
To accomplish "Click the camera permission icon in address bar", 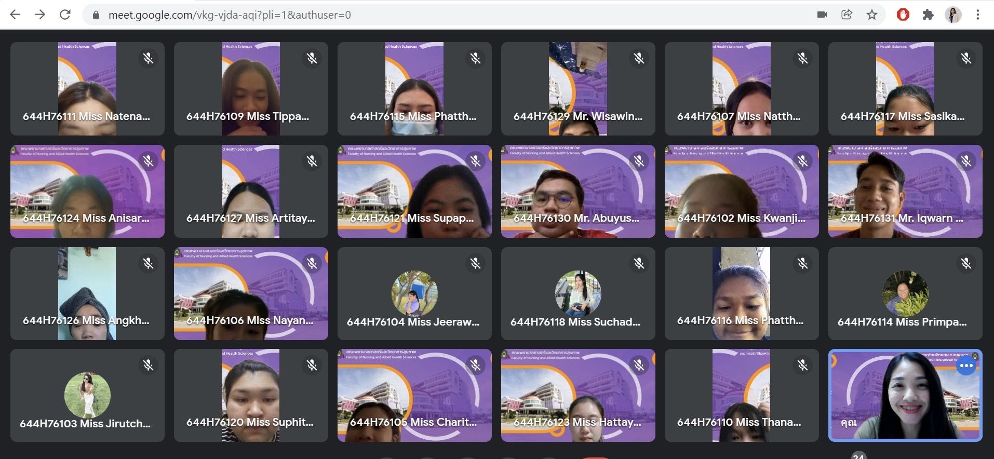I will pos(822,15).
